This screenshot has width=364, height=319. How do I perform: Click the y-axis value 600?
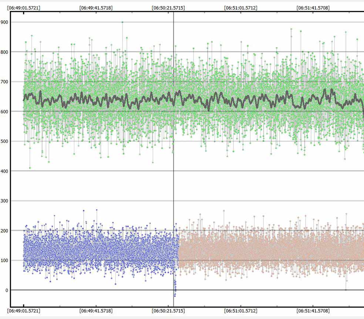(4, 112)
